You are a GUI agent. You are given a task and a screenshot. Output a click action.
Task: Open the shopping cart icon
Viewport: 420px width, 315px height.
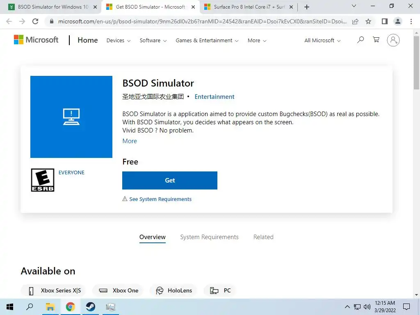click(x=376, y=40)
